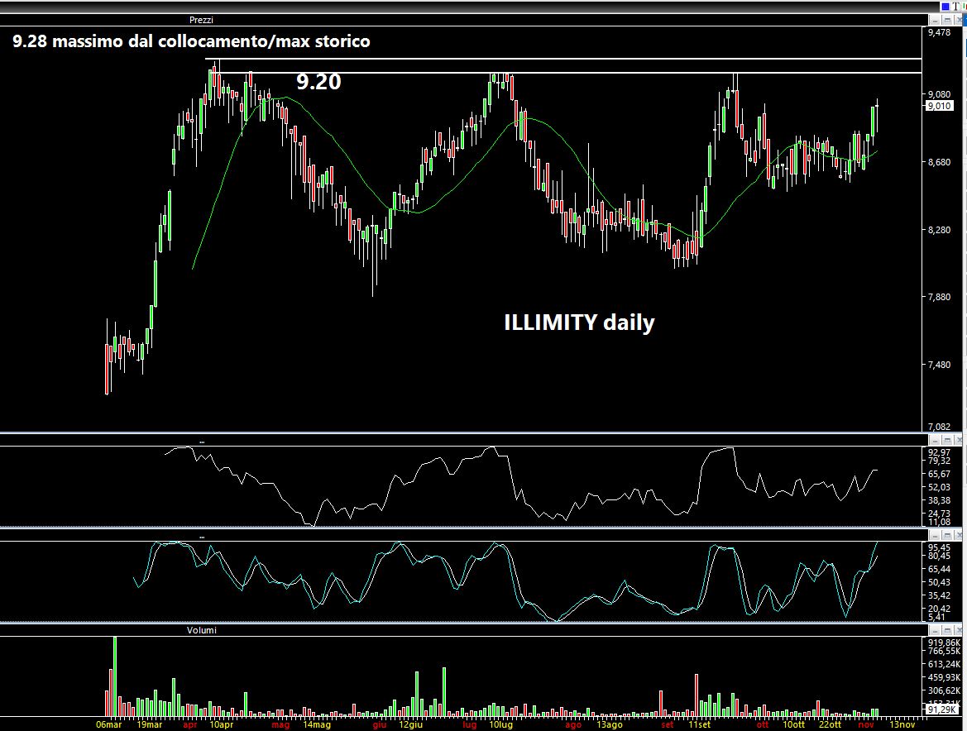Click the 7,880 price axis label

[x=939, y=297]
